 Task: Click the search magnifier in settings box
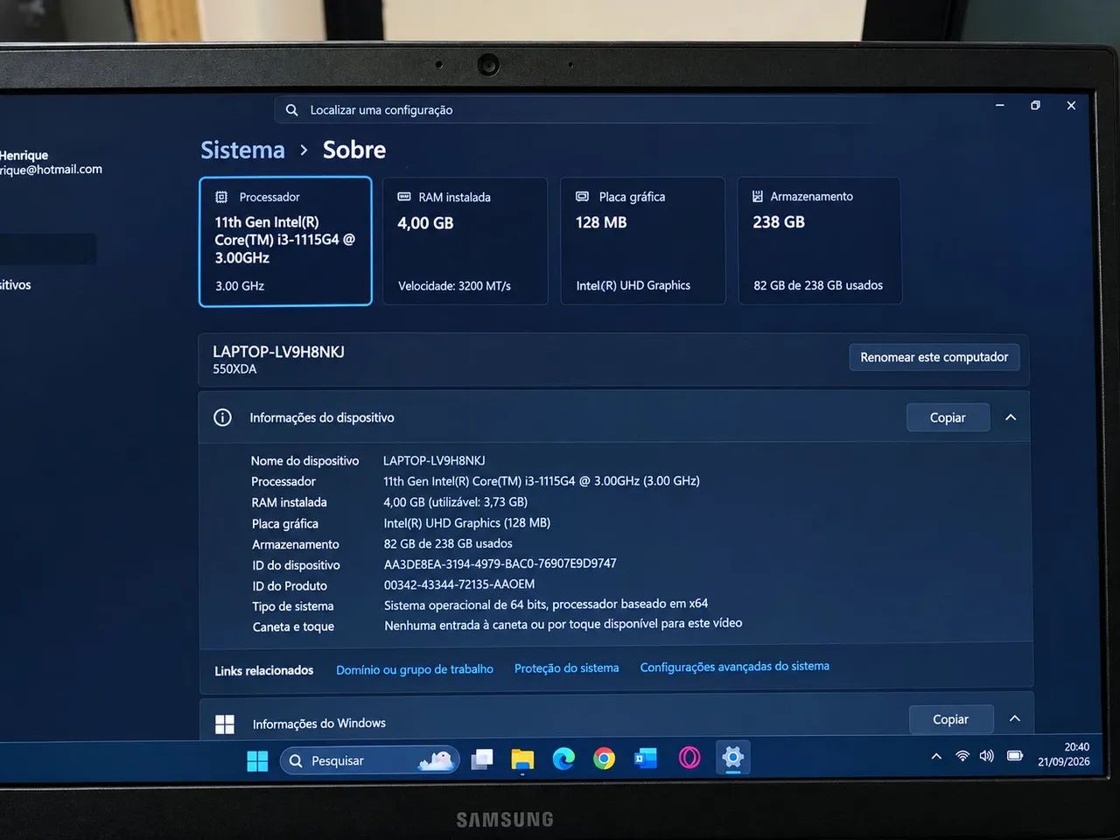pos(292,110)
